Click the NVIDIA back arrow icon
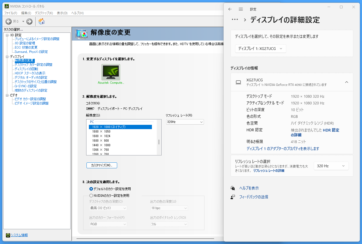The height and width of the screenshot is (244, 362). click(9, 21)
